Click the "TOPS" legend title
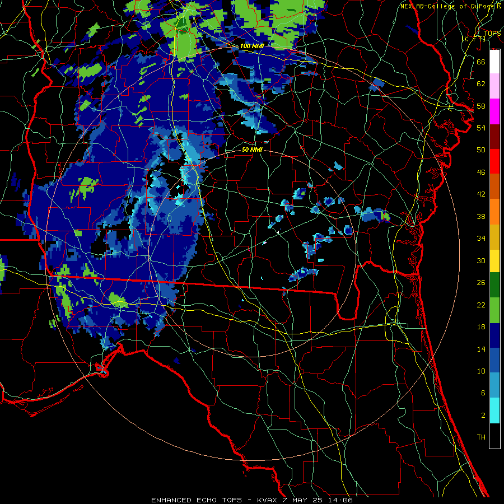504x504 pixels. (x=492, y=33)
